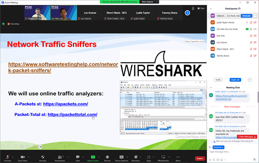
Task: Open more options beside Mute All
Action: (x=250, y=80)
